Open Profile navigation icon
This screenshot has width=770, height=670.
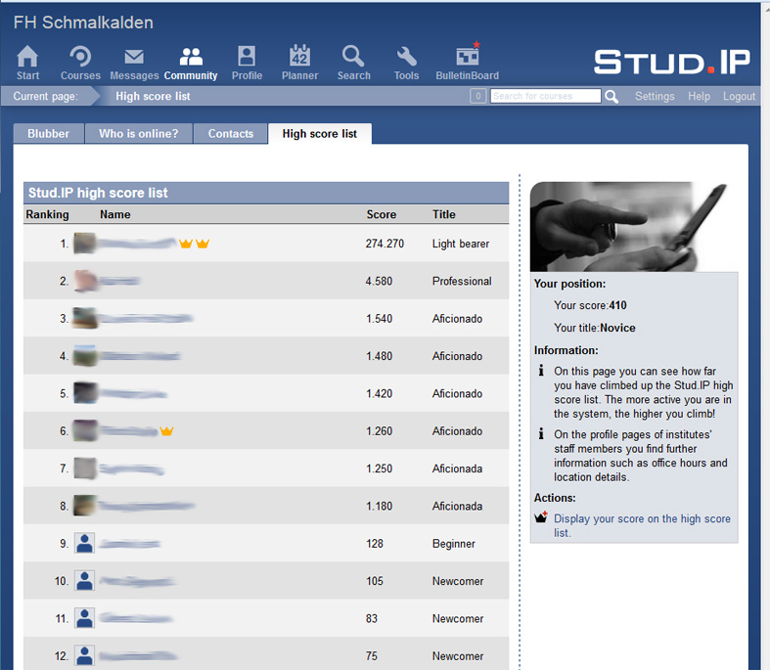pyautogui.click(x=247, y=56)
